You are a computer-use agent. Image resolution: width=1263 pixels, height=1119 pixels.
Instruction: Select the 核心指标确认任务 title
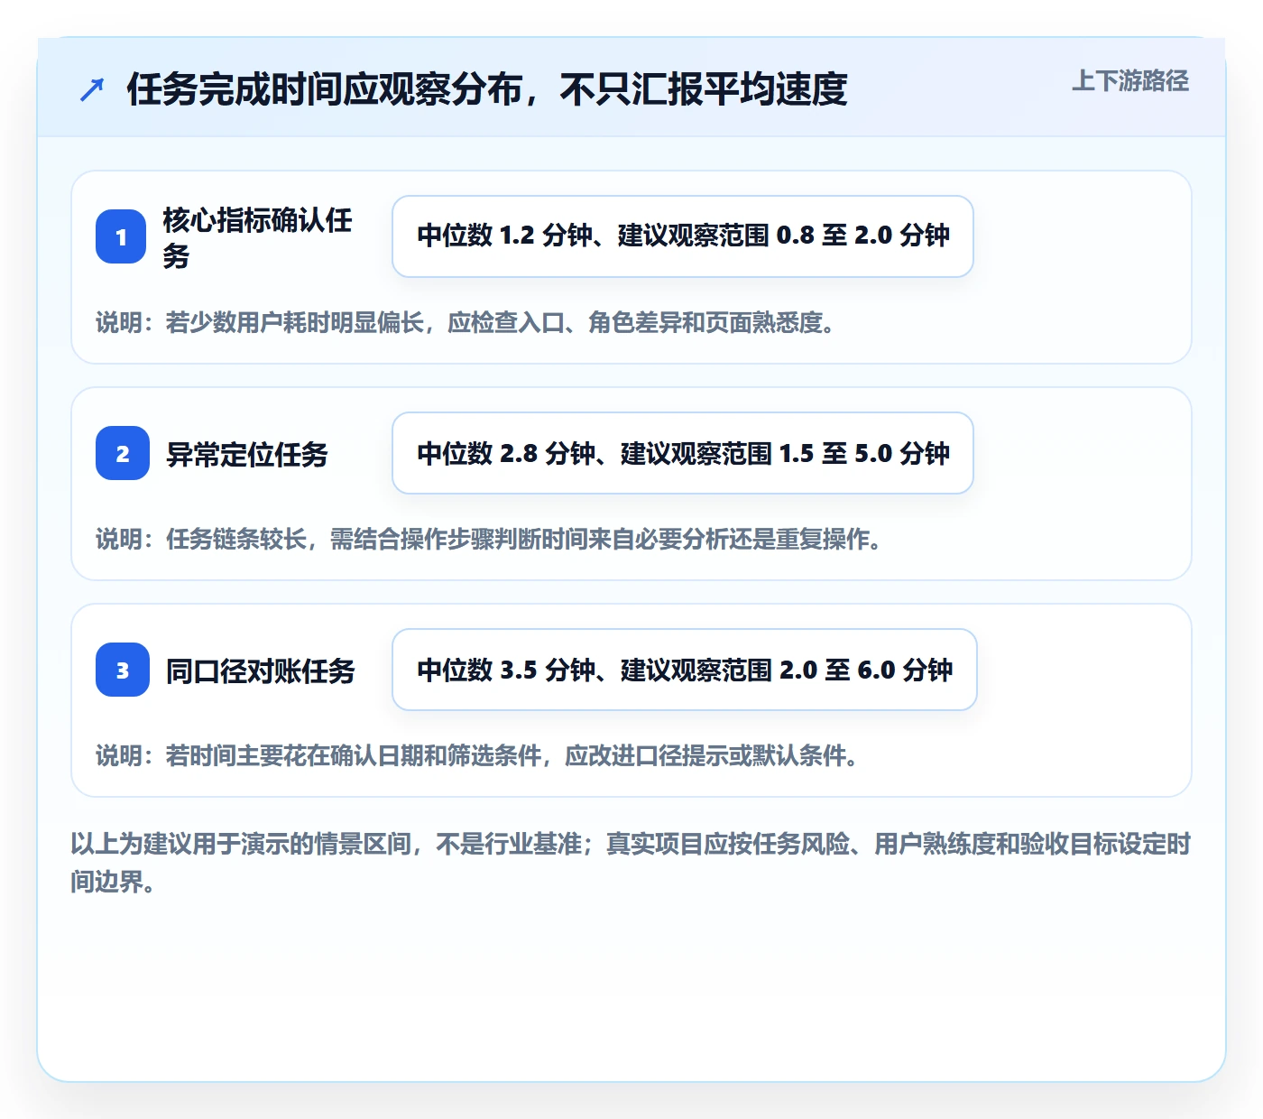[258, 237]
